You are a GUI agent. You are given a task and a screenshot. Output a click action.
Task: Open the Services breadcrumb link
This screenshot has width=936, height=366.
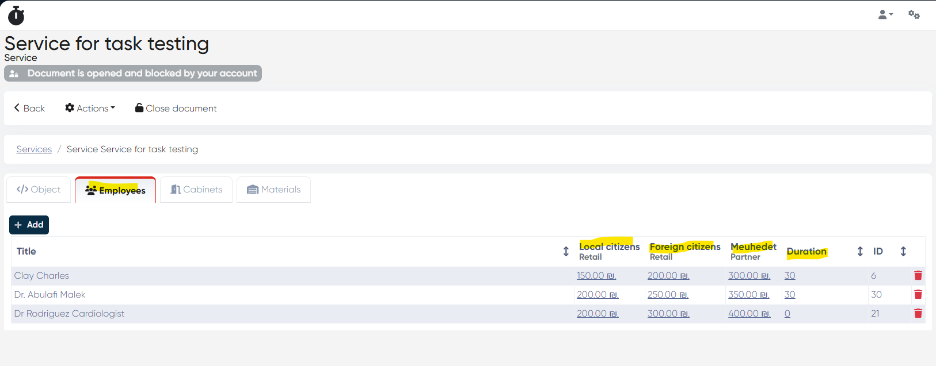34,149
